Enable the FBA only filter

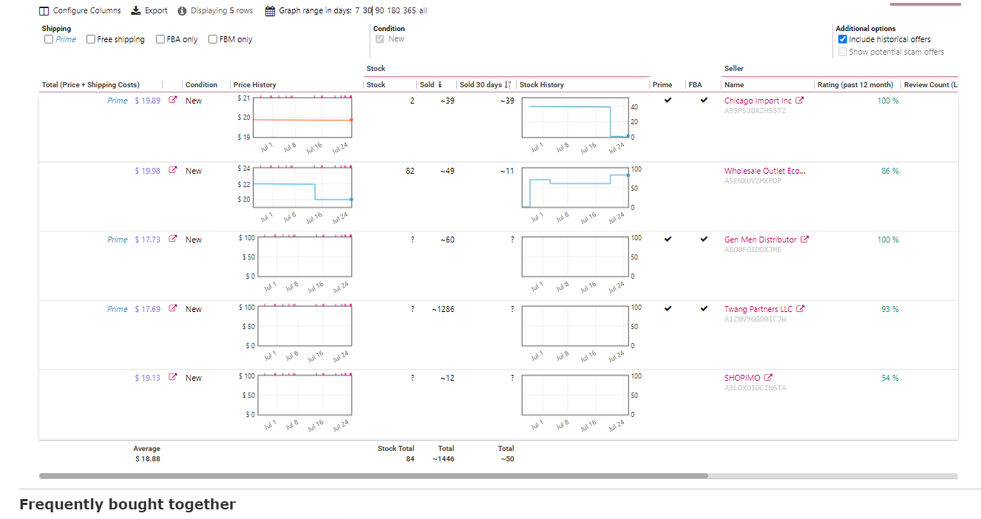(160, 39)
